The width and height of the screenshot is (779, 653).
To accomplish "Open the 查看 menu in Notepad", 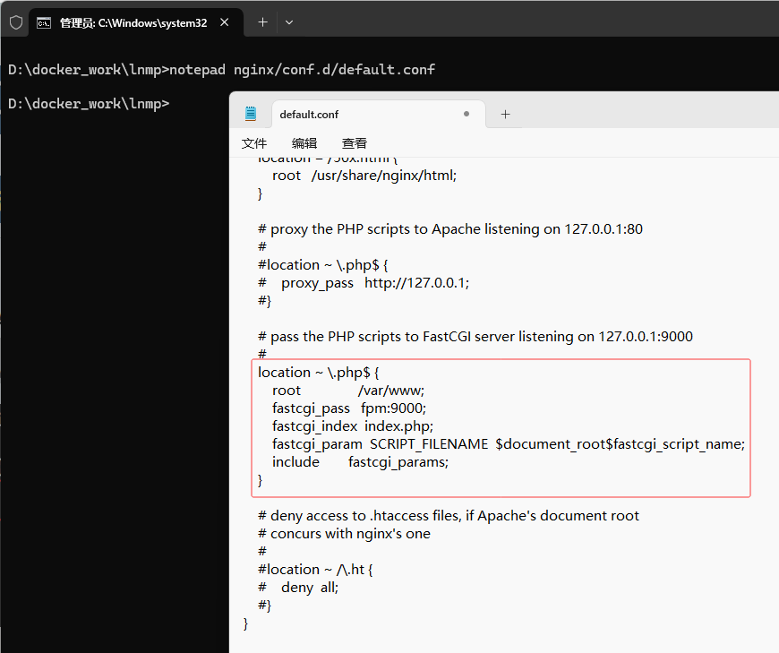I will coord(355,143).
